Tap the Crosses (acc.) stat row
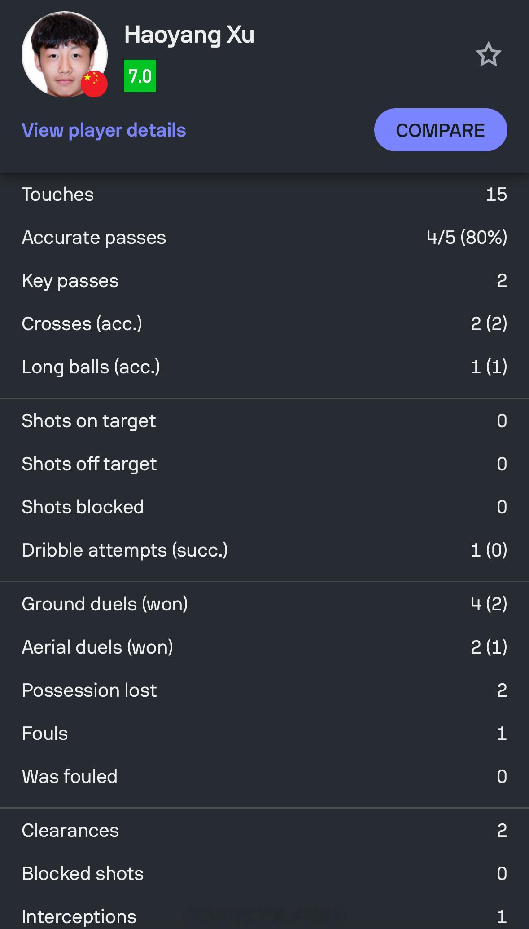This screenshot has width=529, height=929. coord(264,324)
